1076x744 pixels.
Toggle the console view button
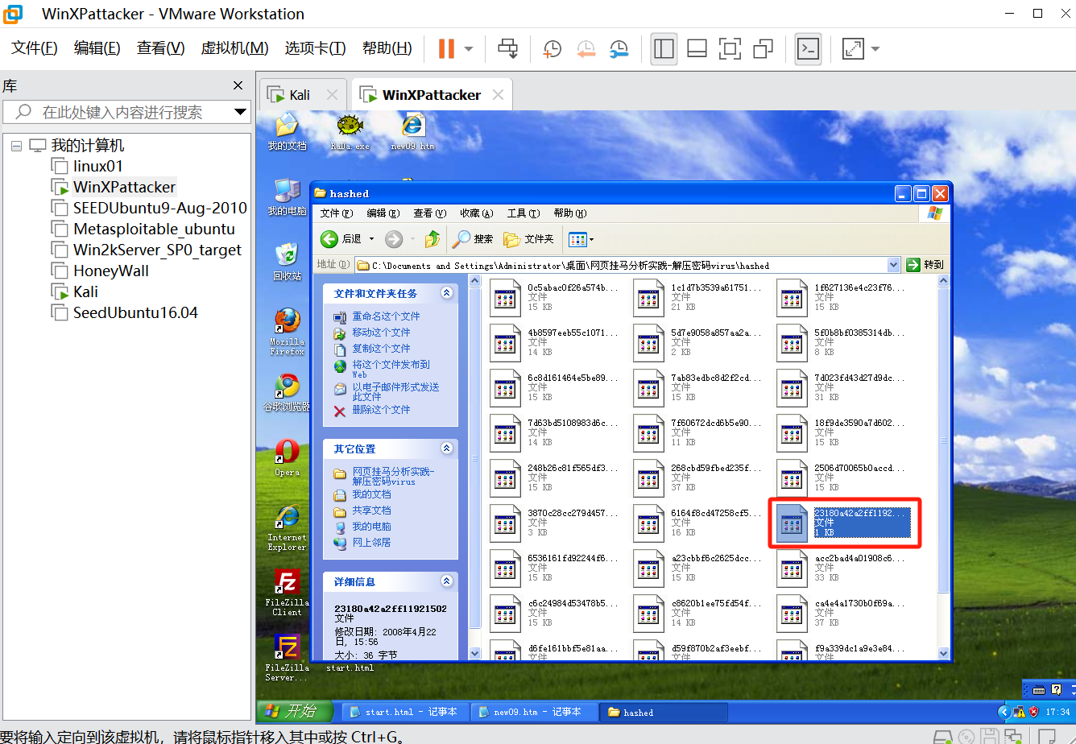[808, 48]
